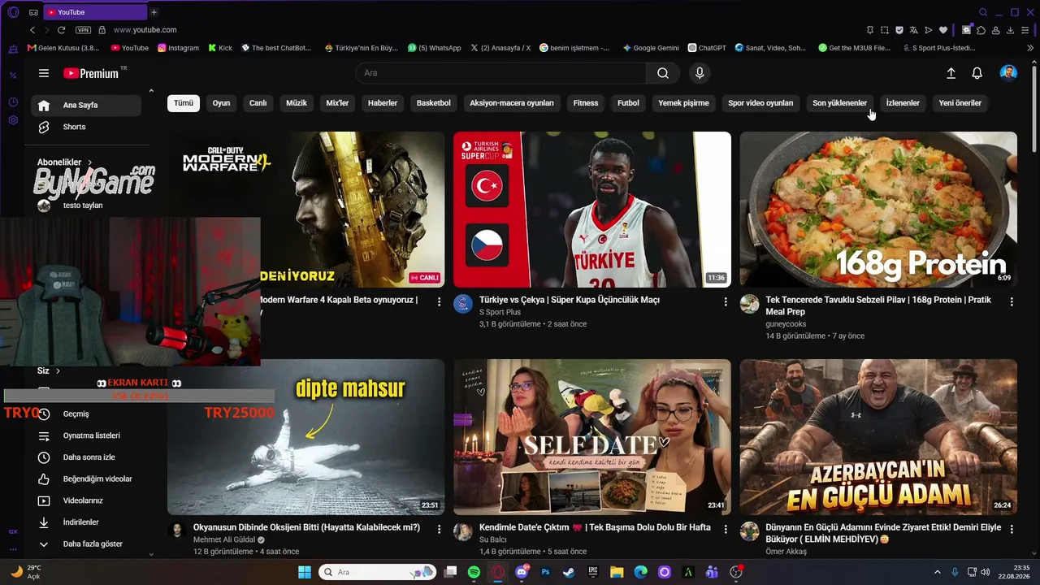Open options for Türkiye vs Çekya video
The width and height of the screenshot is (1040, 585).
[726, 301]
